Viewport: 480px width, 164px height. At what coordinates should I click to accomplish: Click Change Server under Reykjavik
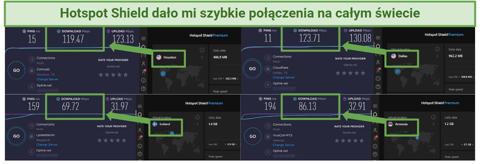tap(47, 145)
